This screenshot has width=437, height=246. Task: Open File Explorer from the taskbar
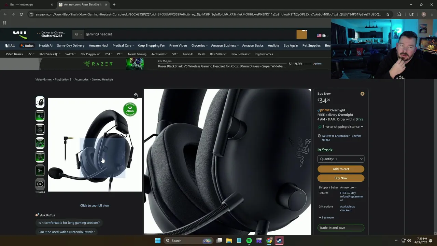coord(229,241)
